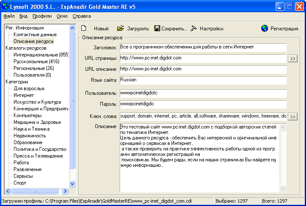306x206 pixels.
Task: Click the Загрузить open folder icon
Action: click(x=121, y=28)
